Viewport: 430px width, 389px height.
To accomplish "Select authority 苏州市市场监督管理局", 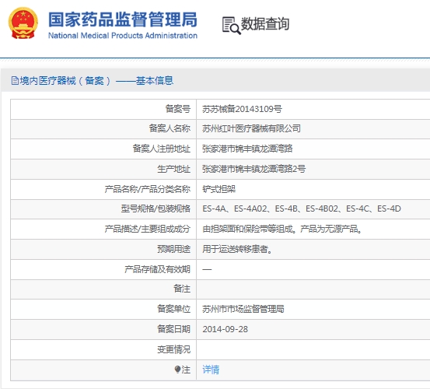I will pyautogui.click(x=243, y=309).
